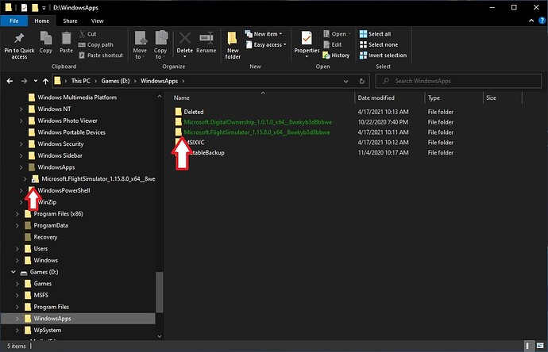Image resolution: width=548 pixels, height=352 pixels.
Task: Click Paste shortcut in the ribbon
Action: pyautogui.click(x=101, y=55)
